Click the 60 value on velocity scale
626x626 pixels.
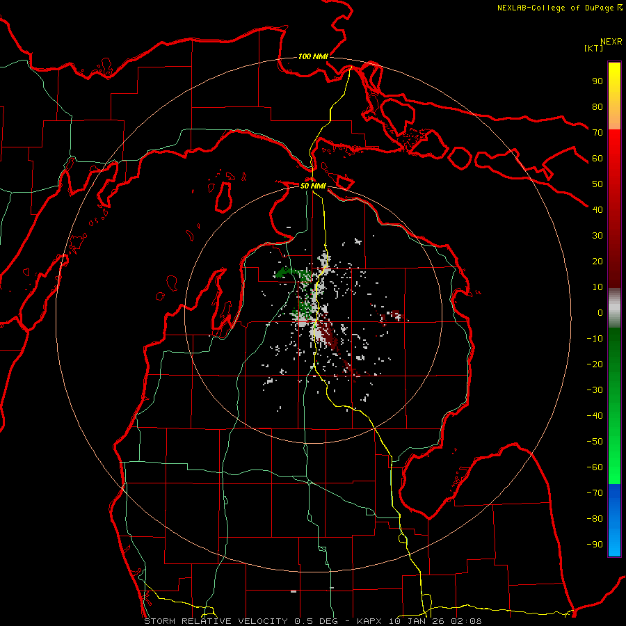point(597,158)
